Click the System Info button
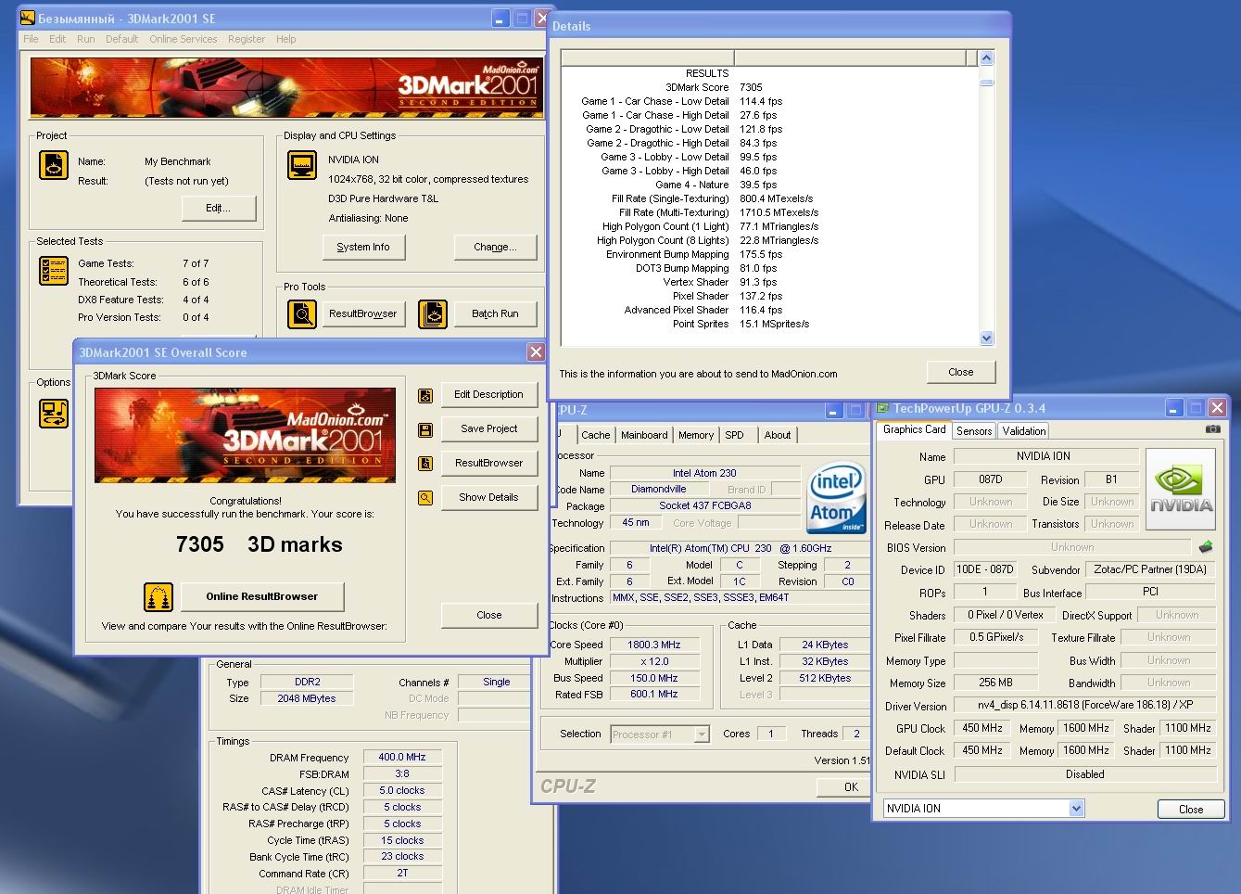 click(362, 247)
